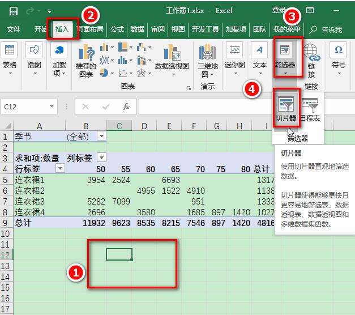Open the 文件 File menu
The height and width of the screenshot is (315, 355).
coord(14,29)
